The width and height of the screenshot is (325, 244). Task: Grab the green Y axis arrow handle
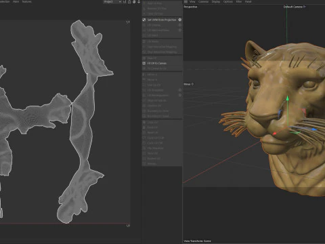pyautogui.click(x=288, y=98)
